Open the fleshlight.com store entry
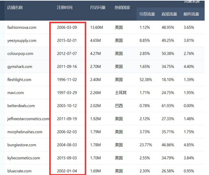The image size is (209, 175). [x=19, y=80]
